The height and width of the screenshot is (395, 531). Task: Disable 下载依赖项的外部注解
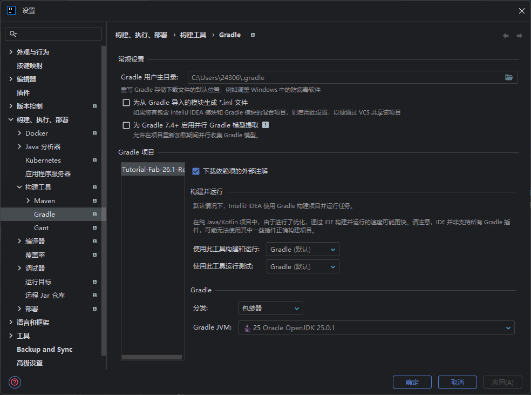[x=195, y=170]
